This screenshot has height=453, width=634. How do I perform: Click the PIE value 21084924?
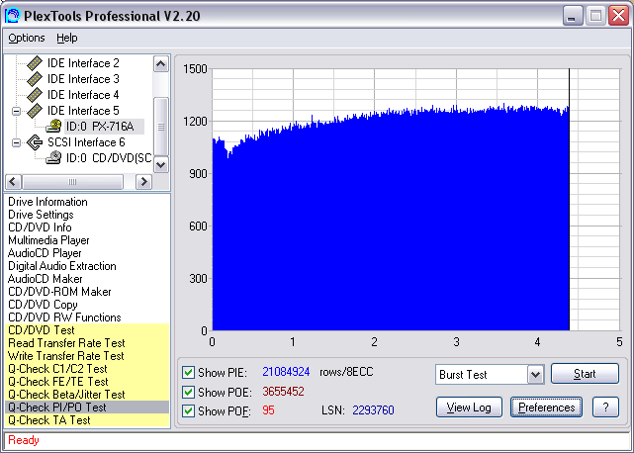(286, 372)
